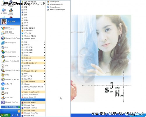The height and width of the screenshot is (117, 146).
Task: Expand the TURBO PLAYER folder submenu
Action: 33,81
